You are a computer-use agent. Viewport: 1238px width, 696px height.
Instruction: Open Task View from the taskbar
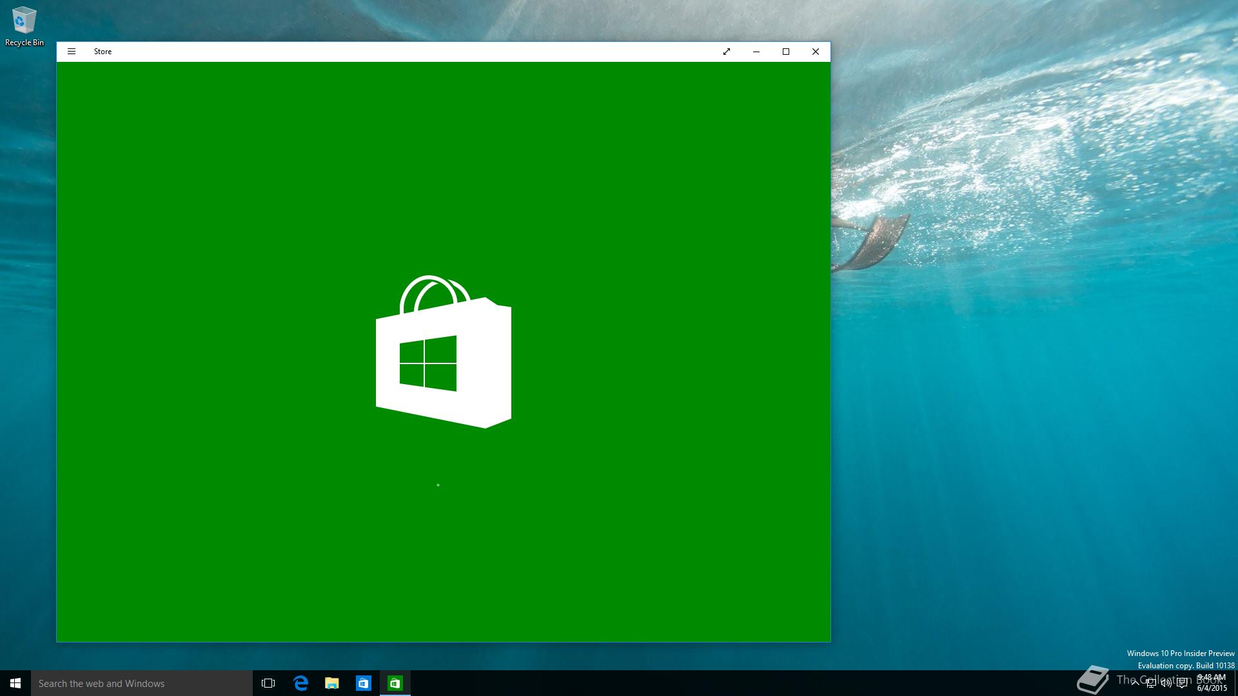pyautogui.click(x=268, y=683)
